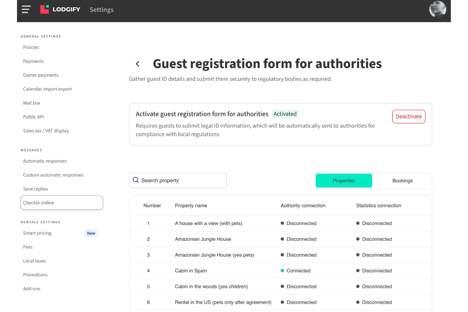Go to Calendar import export settings
The image size is (468, 312).
pyautogui.click(x=47, y=89)
